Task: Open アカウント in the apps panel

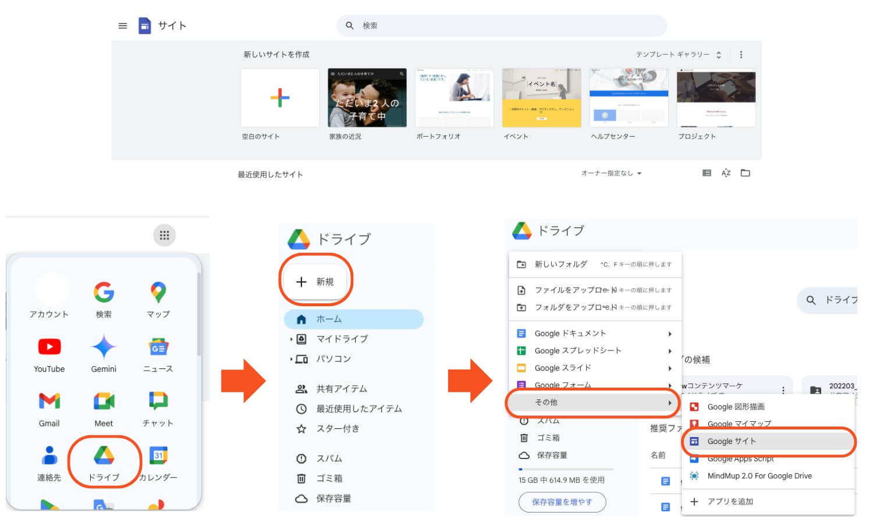Action: click(x=49, y=297)
